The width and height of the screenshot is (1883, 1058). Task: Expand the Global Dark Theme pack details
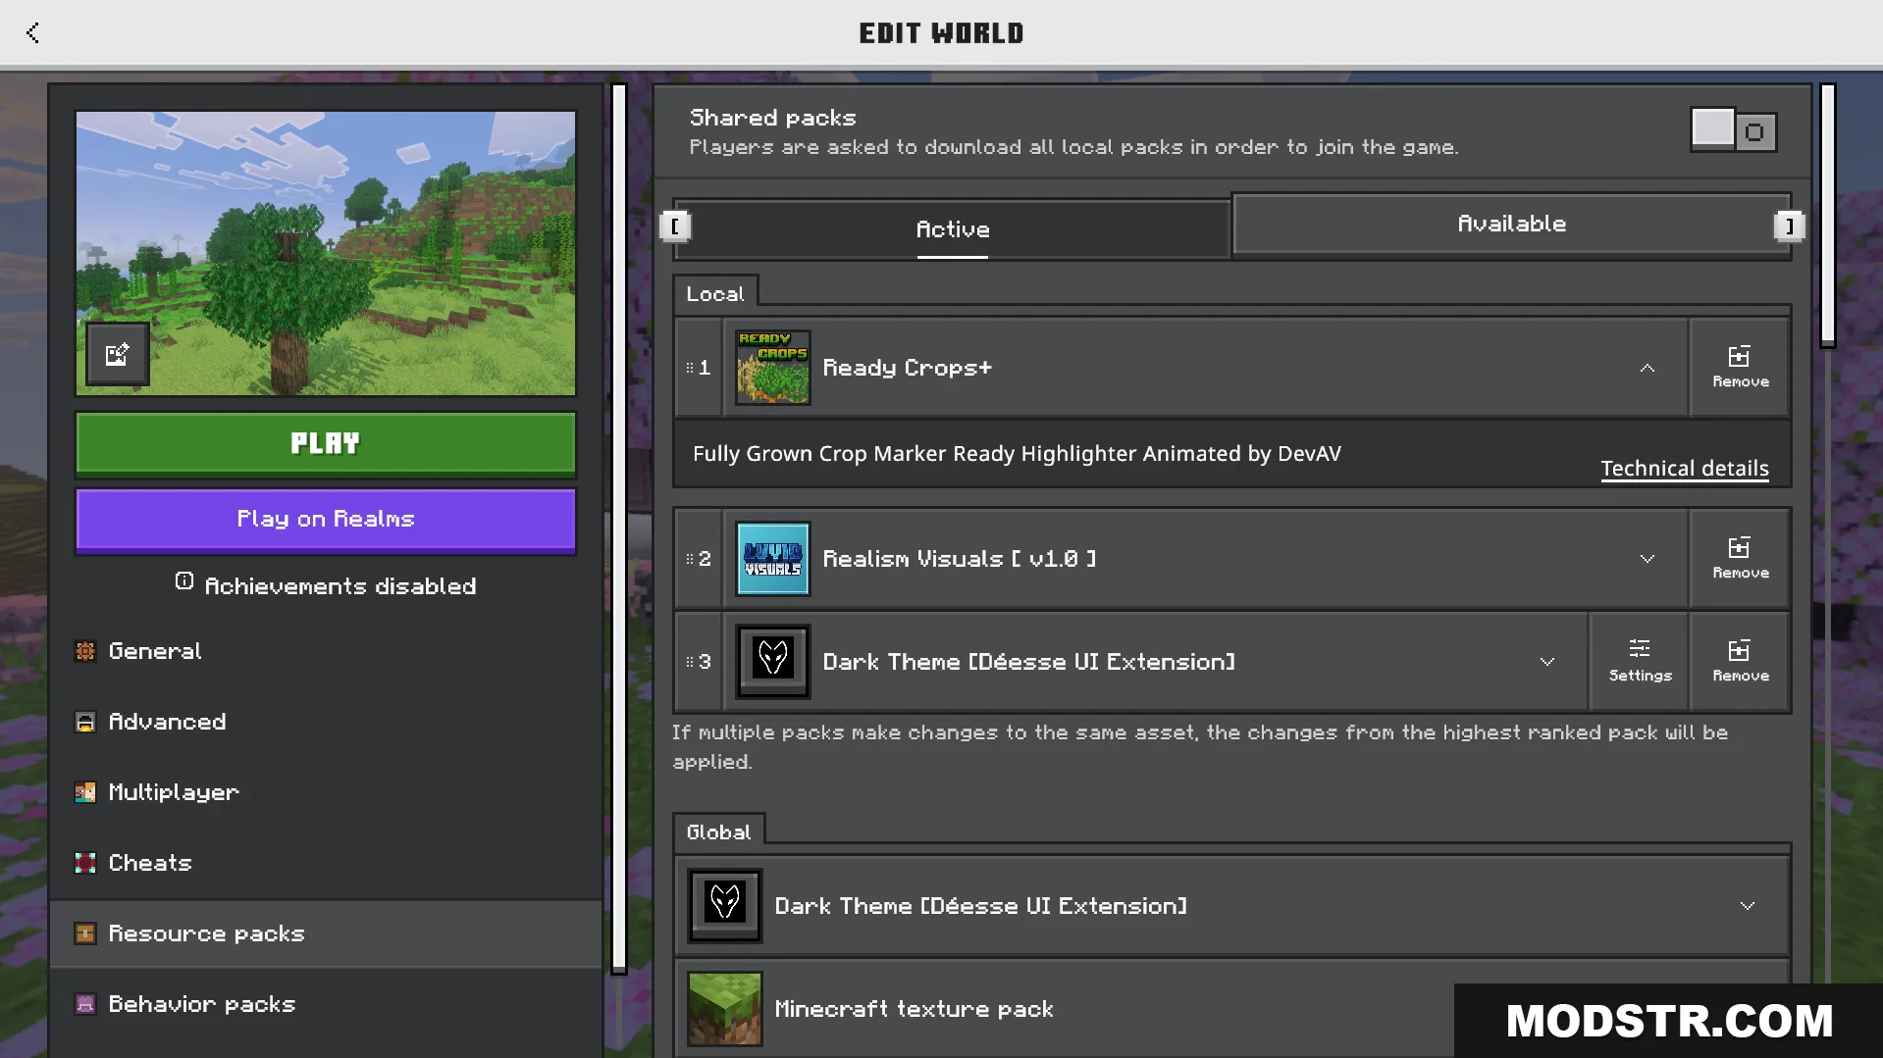tap(1748, 906)
